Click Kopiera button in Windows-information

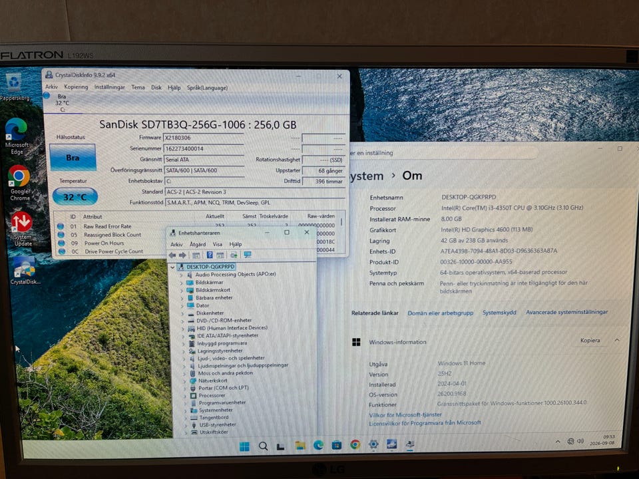pyautogui.click(x=590, y=341)
